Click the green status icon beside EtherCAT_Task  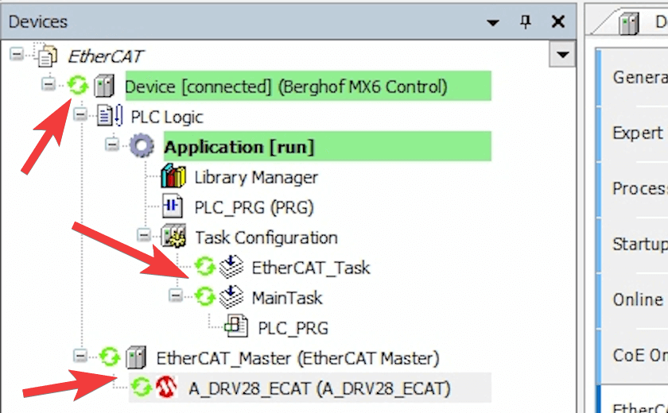click(x=205, y=267)
